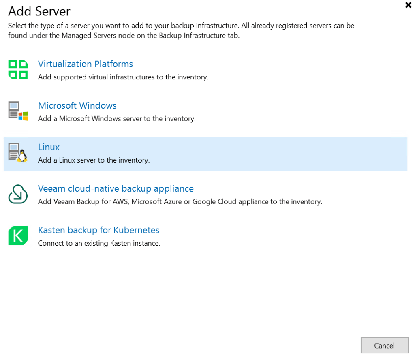Close the Add Server window
Image resolution: width=415 pixels, height=355 pixels.
(x=408, y=5)
